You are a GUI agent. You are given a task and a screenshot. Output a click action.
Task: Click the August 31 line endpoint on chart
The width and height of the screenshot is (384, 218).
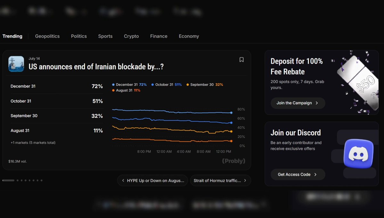[231, 141]
